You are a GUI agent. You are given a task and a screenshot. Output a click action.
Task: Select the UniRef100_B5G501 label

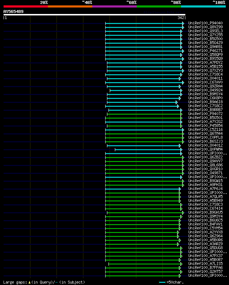click(x=205, y=118)
